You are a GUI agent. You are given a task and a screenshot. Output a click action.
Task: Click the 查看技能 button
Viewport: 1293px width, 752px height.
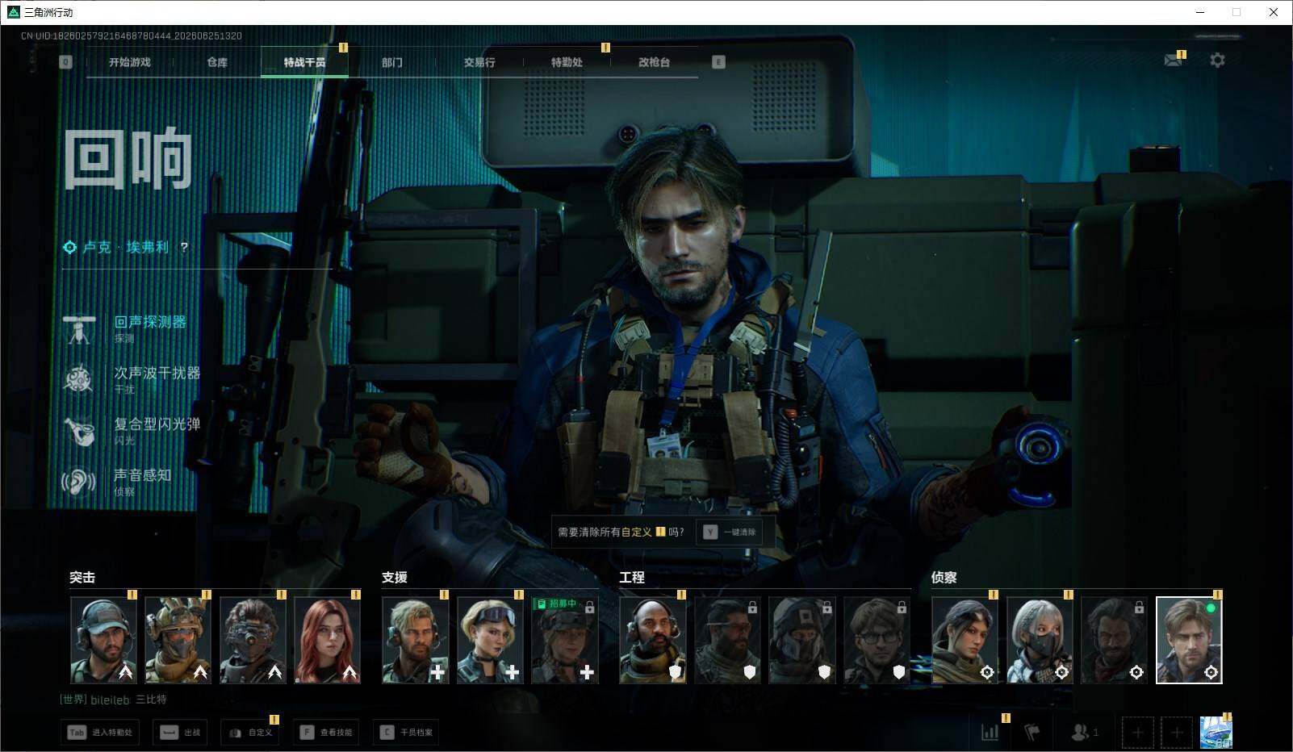[x=328, y=732]
